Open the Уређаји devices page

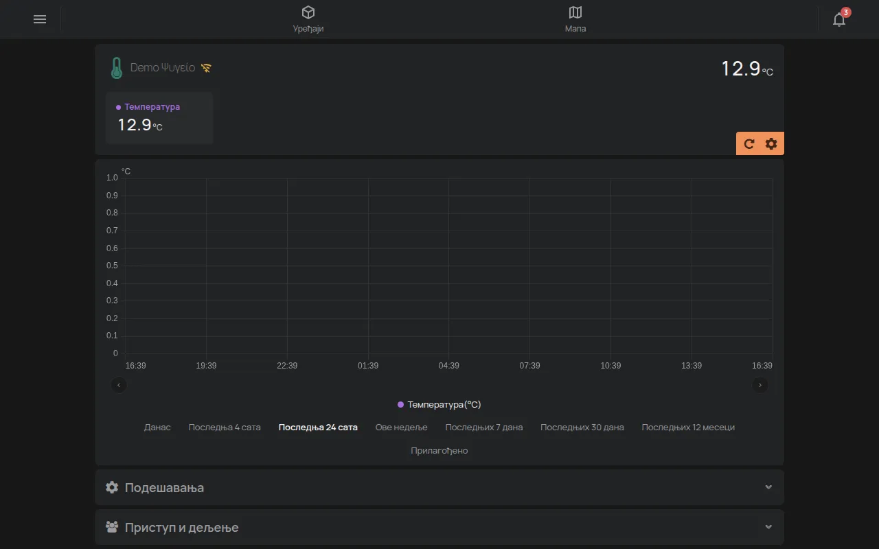[x=308, y=19]
